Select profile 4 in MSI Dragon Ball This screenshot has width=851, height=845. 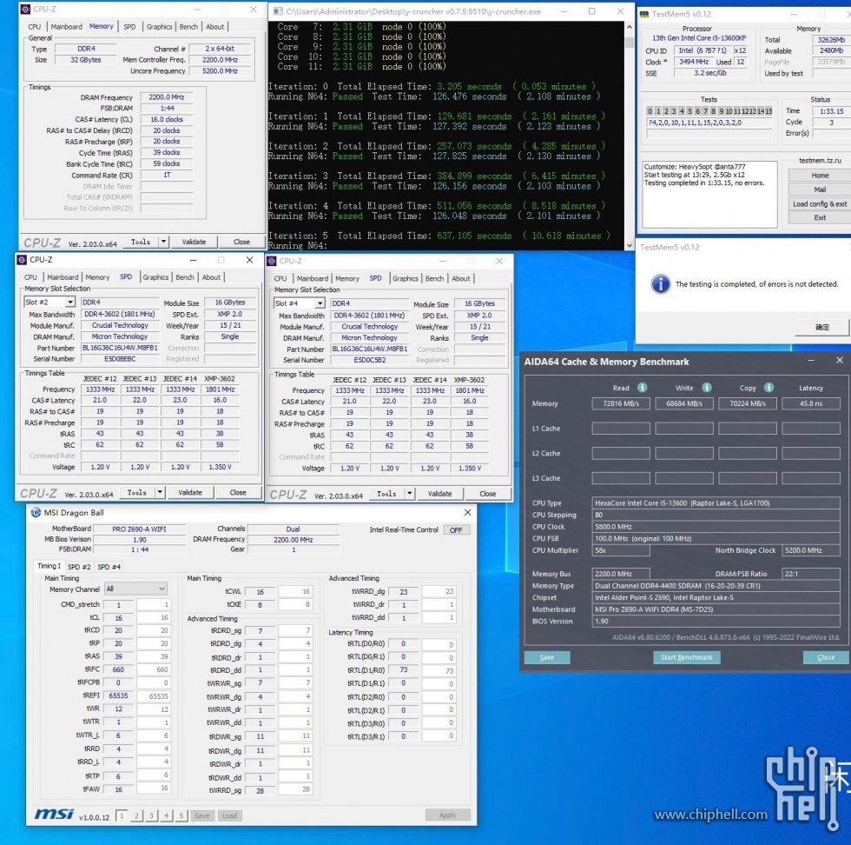[167, 815]
